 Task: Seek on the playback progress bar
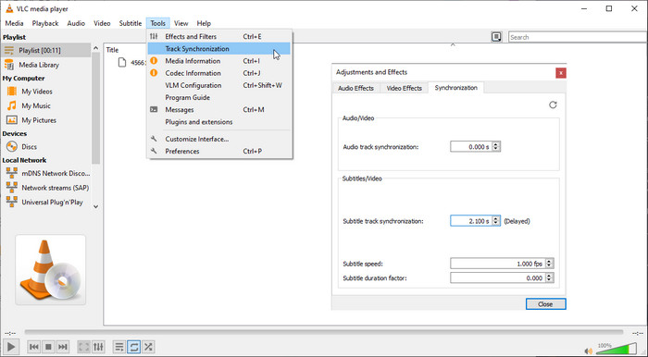pyautogui.click(x=324, y=332)
